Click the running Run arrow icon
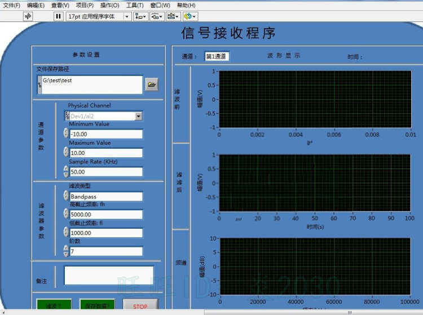423x315 pixels. [x=28, y=16]
